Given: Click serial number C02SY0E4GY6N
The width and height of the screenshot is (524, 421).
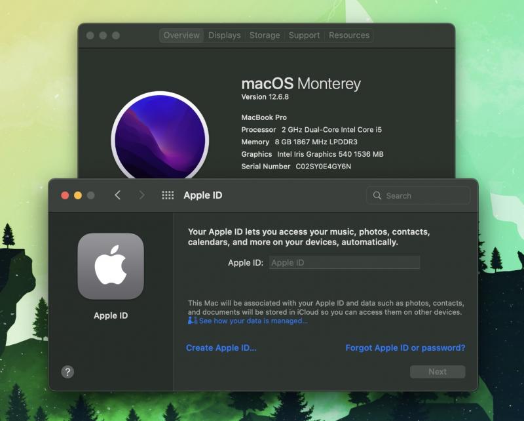Looking at the screenshot, I should click(x=323, y=167).
